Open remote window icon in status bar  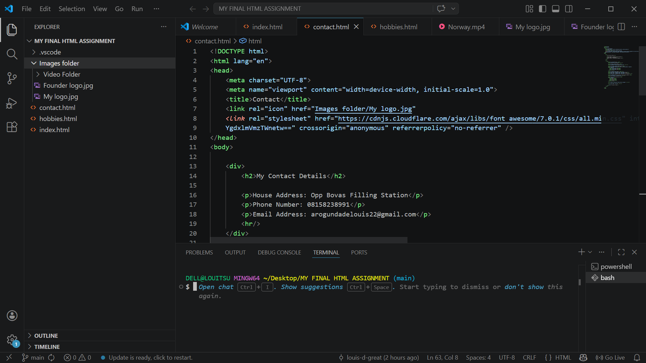[9, 358]
